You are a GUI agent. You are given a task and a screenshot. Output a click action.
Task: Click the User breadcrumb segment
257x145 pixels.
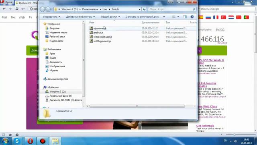coord(105,9)
